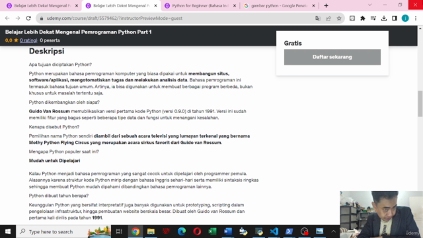Open the translate page icon
The image size is (423, 238).
click(317, 19)
